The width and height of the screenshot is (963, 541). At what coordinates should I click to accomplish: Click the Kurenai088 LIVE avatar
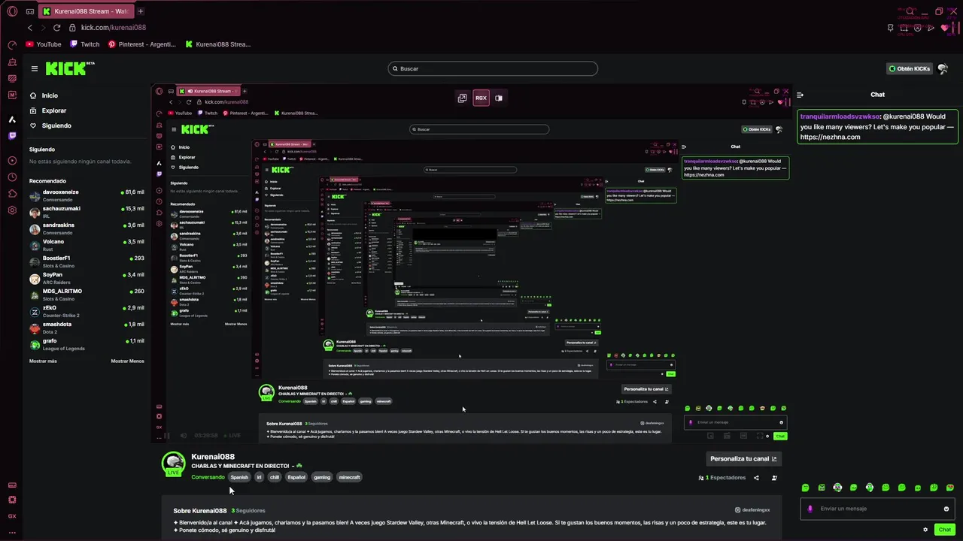(174, 464)
